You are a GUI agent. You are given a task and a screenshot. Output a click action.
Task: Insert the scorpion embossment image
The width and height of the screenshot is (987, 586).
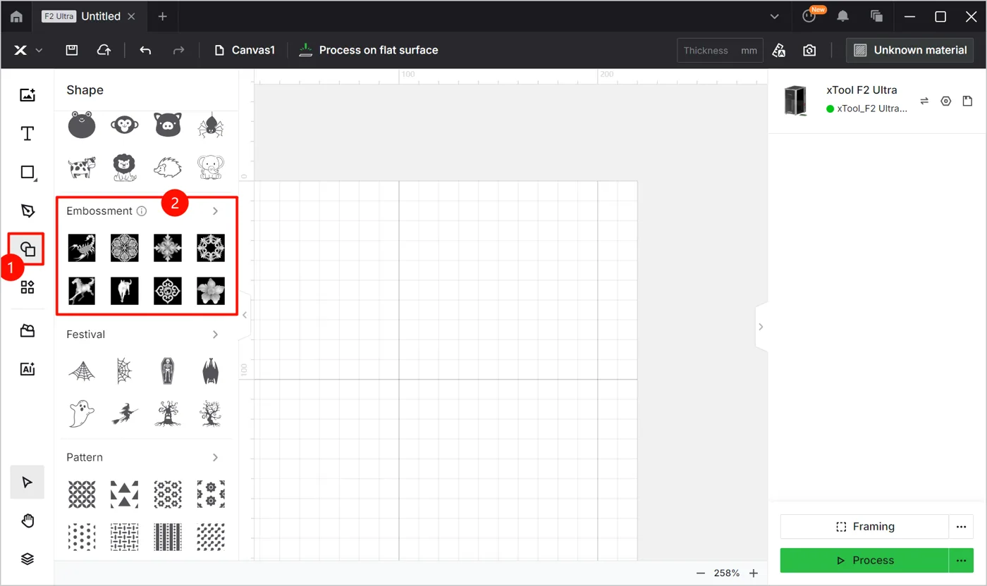(82, 248)
